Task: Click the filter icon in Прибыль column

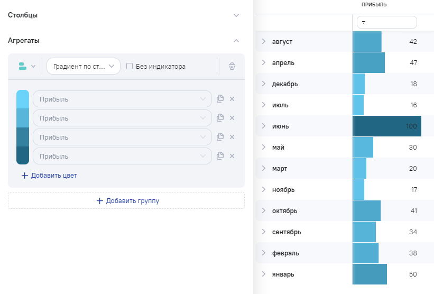Action: [364, 23]
